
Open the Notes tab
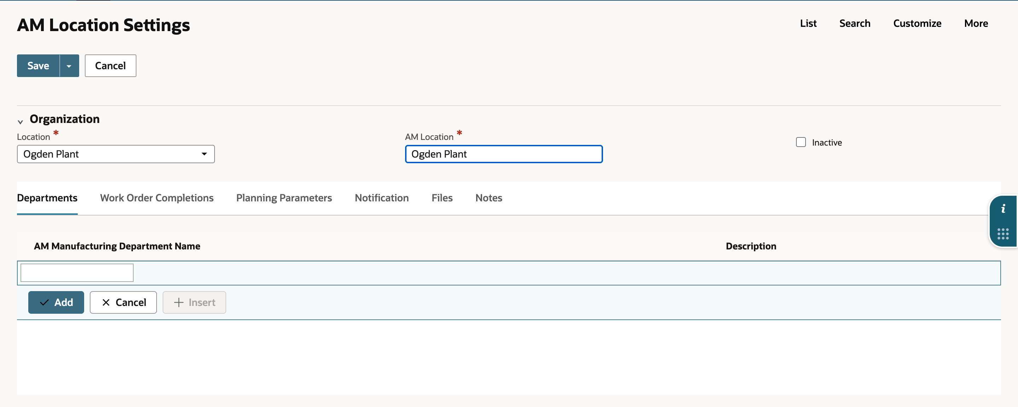[x=488, y=198]
